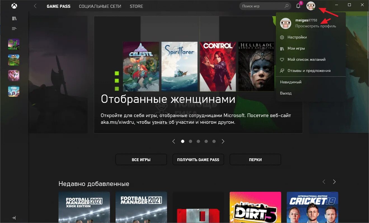Open the Spiritfarer game cover
This screenshot has height=223, width=369.
point(179,66)
